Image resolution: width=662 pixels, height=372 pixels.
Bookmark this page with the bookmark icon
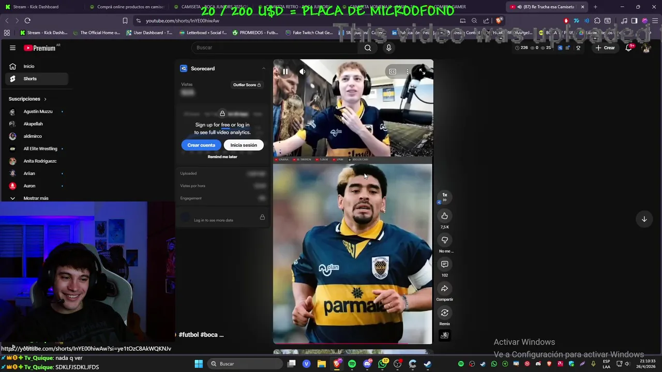(x=125, y=21)
